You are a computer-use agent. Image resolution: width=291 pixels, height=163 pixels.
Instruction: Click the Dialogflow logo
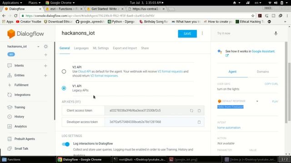[x=25, y=34]
